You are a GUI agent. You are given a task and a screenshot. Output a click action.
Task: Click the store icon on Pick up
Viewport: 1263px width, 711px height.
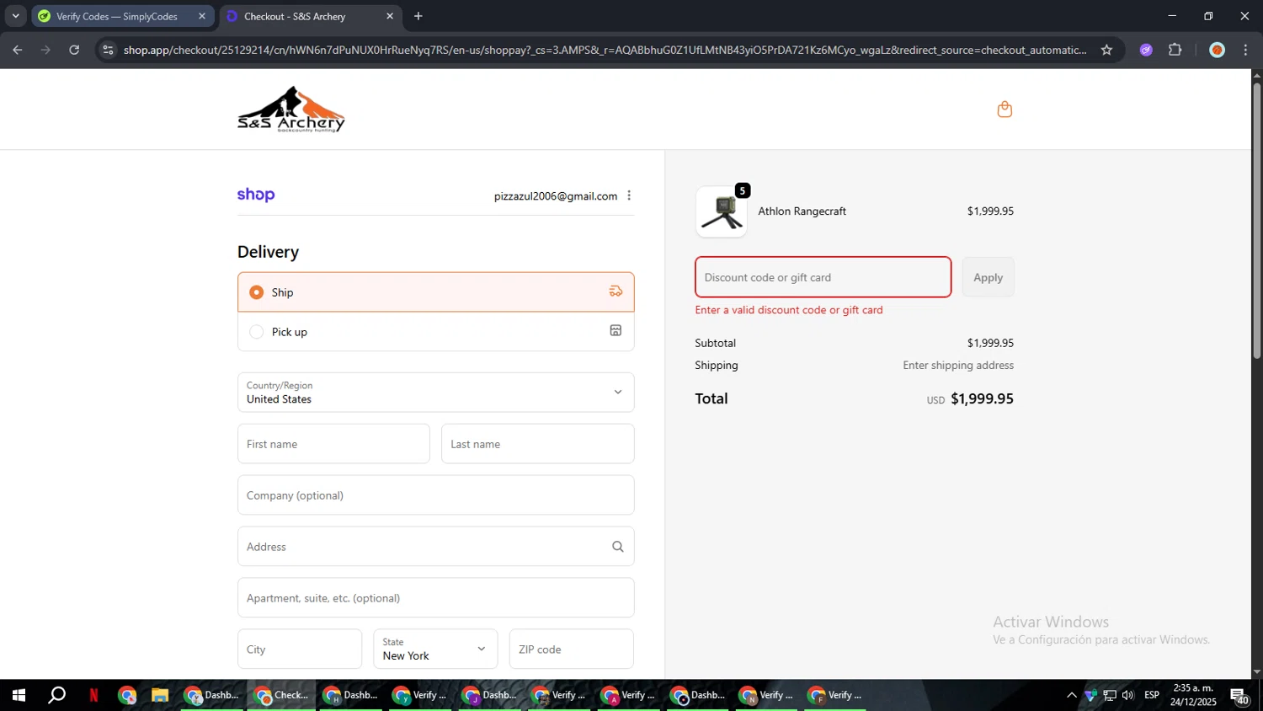point(616,331)
